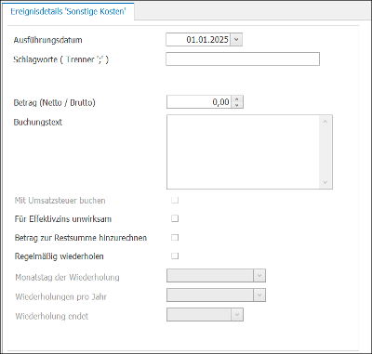Click the Buchungstext label
The width and height of the screenshot is (372, 354).
tap(38, 122)
